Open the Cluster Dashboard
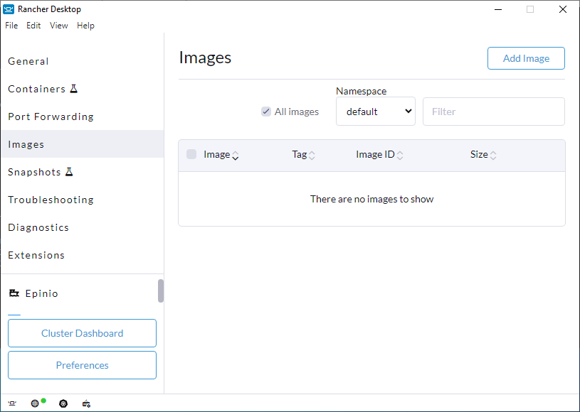580x412 pixels. tap(82, 333)
